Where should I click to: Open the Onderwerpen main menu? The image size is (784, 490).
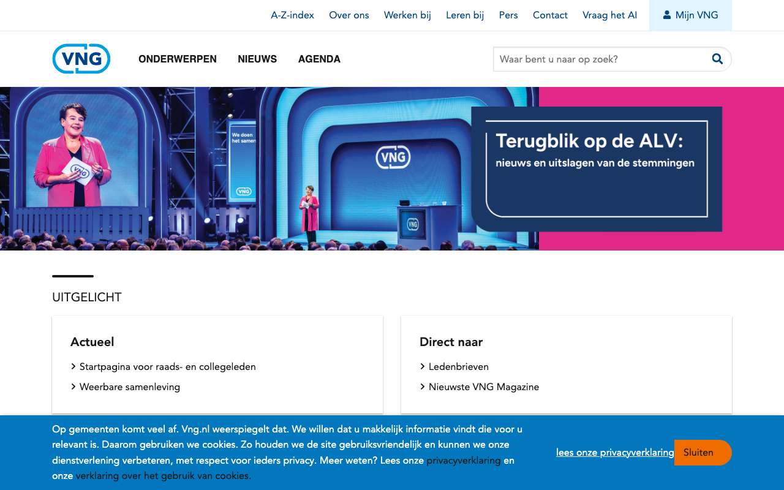pos(178,59)
